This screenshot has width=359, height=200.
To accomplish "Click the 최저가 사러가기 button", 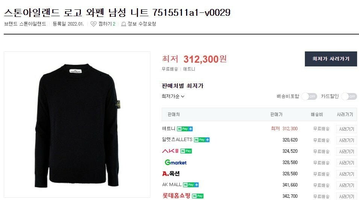I will [331, 59].
